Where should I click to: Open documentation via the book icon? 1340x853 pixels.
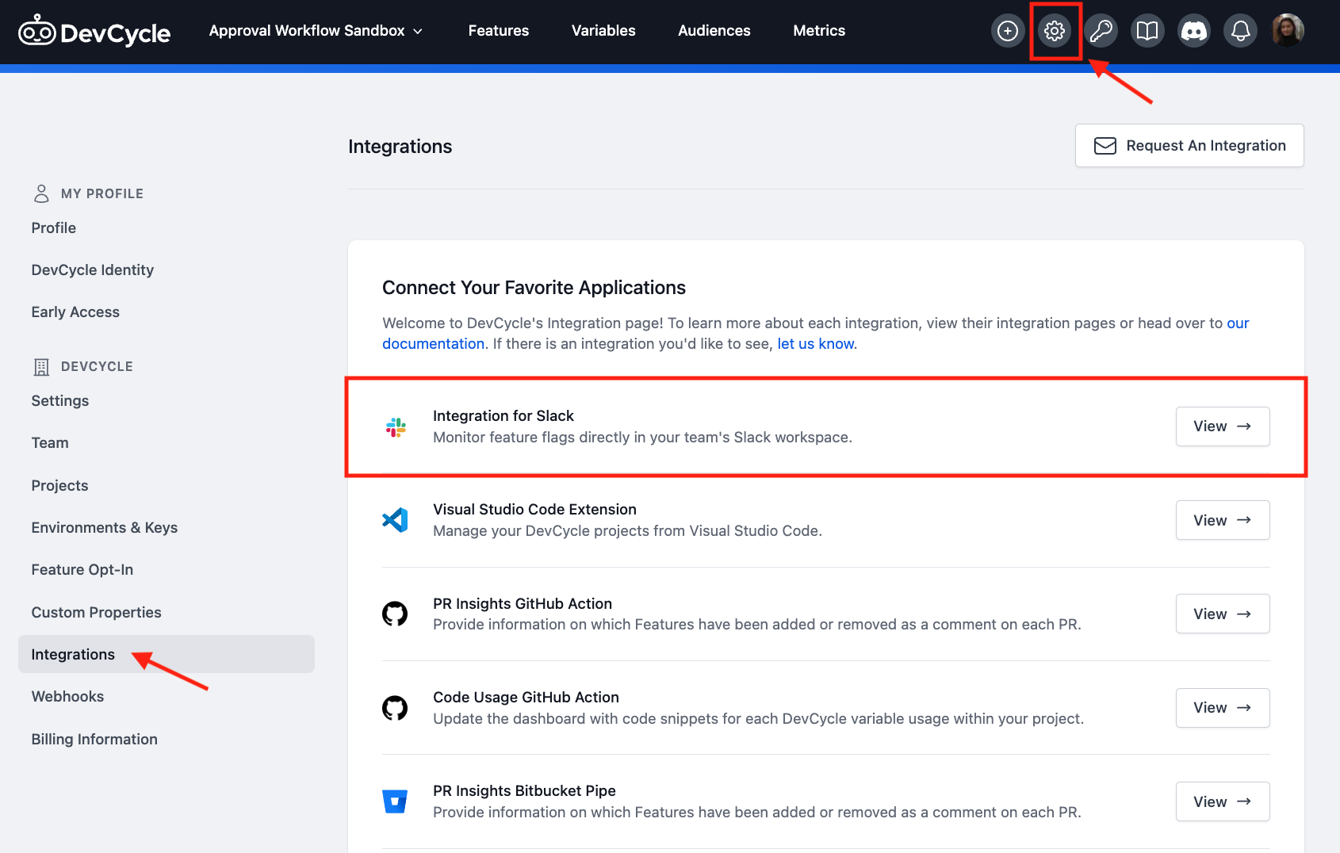[1147, 30]
